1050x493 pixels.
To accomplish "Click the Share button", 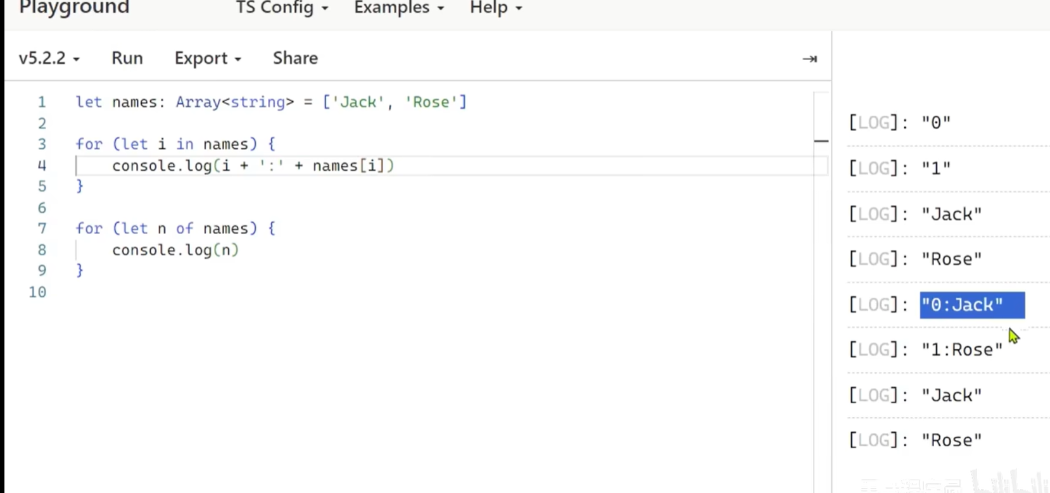I will click(295, 58).
